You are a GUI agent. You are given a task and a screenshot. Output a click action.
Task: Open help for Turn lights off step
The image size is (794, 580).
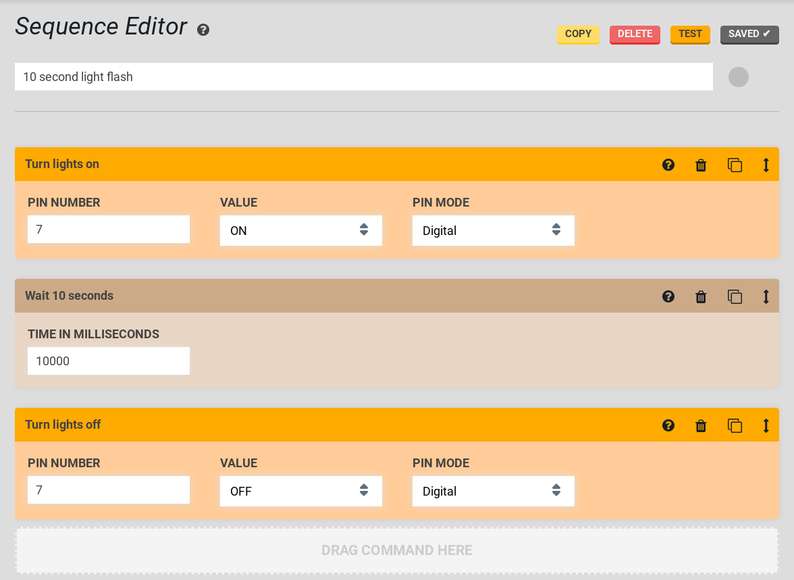tap(668, 425)
